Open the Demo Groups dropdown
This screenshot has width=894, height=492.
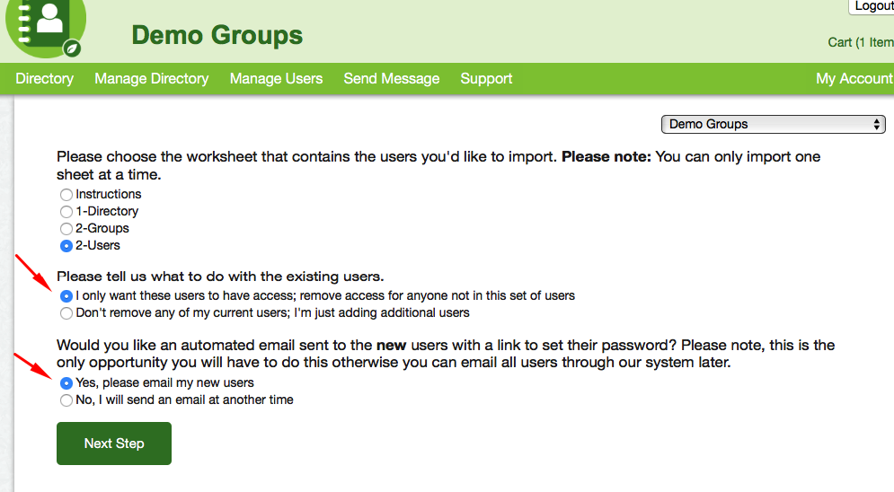773,124
